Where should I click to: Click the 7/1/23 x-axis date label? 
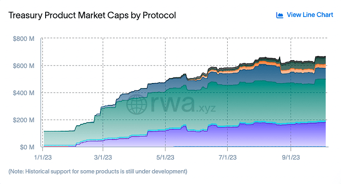(228, 157)
